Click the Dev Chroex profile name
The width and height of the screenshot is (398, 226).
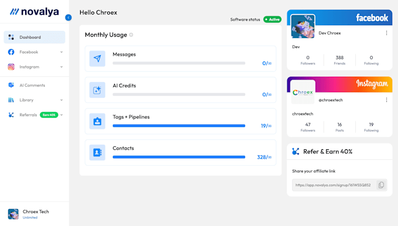330,33
